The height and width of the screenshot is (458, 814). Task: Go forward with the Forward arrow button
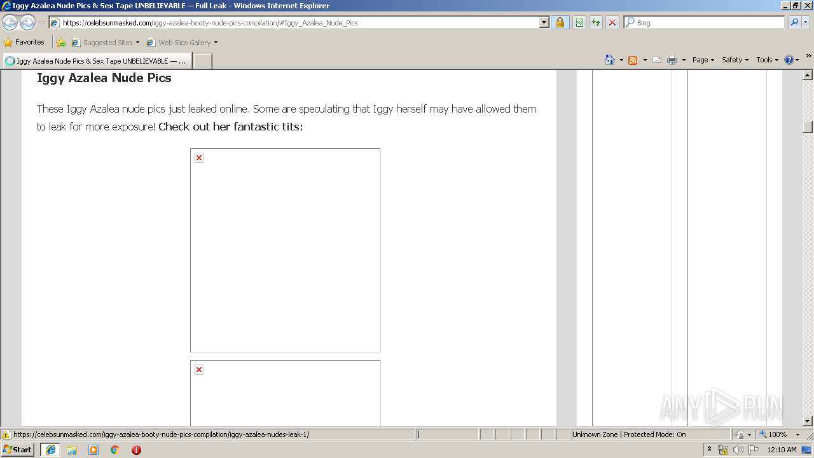(x=27, y=23)
